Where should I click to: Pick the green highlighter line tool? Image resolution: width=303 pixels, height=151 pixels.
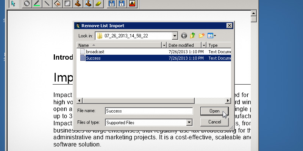[37, 4]
